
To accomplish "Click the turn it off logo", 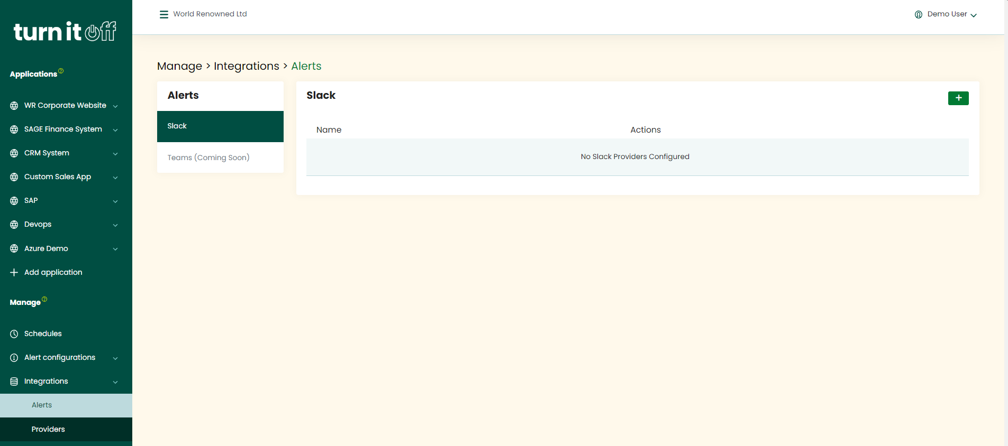I will coord(65,32).
